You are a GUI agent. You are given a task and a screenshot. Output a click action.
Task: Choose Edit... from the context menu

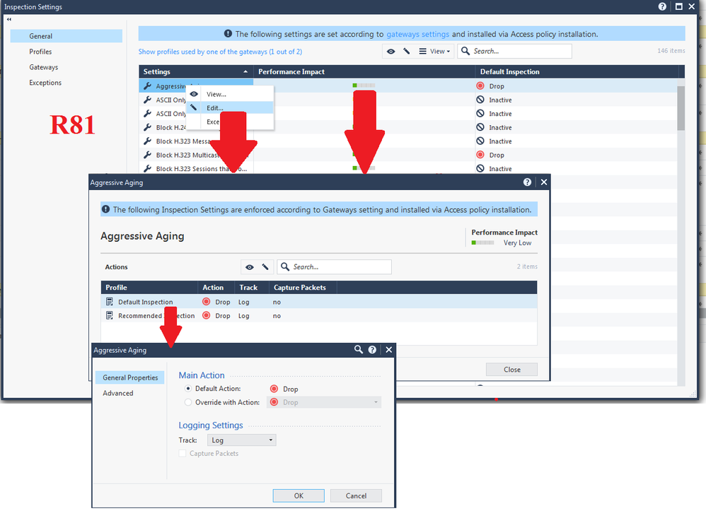pyautogui.click(x=215, y=108)
